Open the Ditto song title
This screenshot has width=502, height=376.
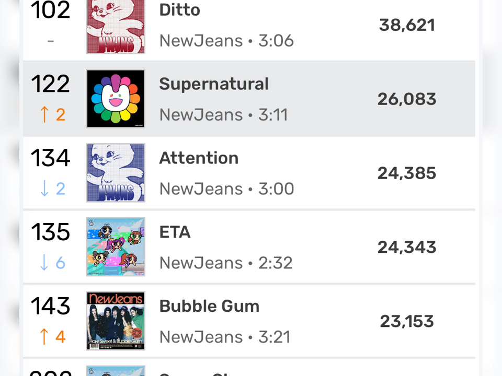pos(179,10)
